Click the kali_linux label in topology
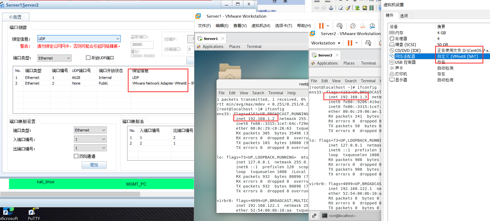This screenshot has height=221, width=490. coord(46,182)
